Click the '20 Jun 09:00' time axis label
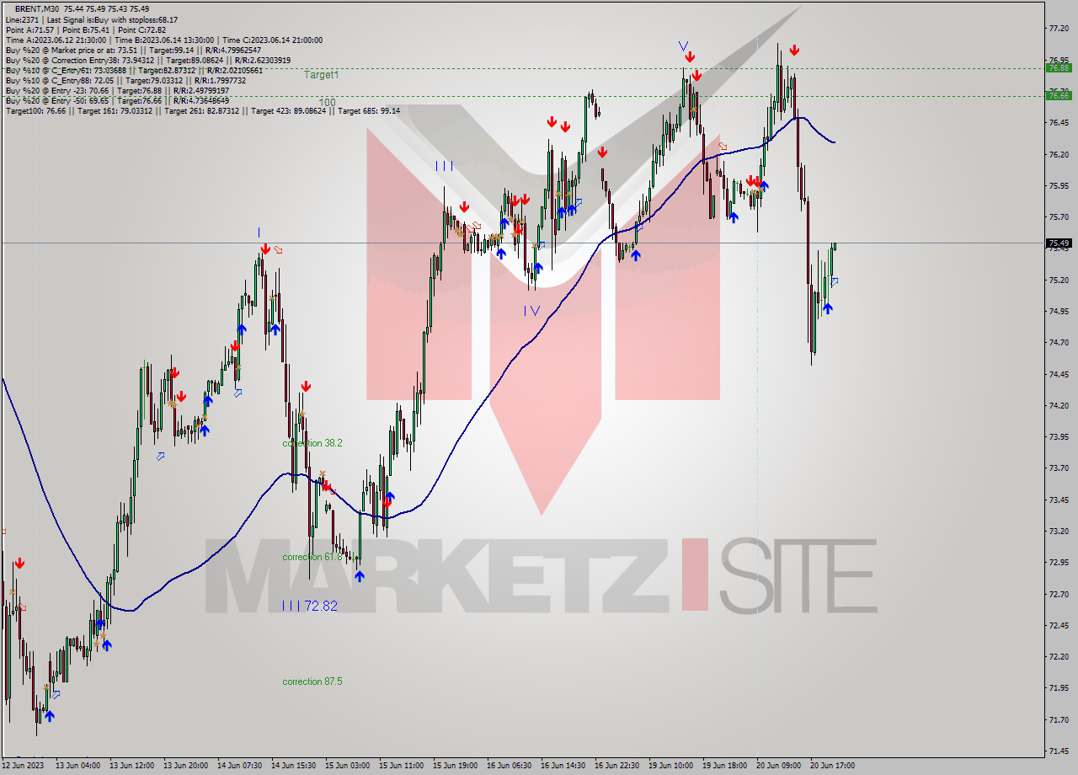 (x=779, y=766)
